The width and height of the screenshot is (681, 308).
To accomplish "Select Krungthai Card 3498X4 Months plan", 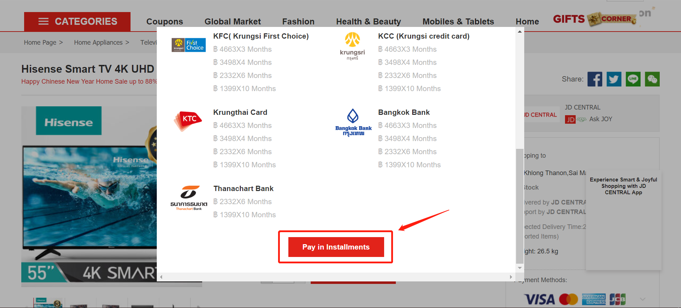I will coord(242,139).
